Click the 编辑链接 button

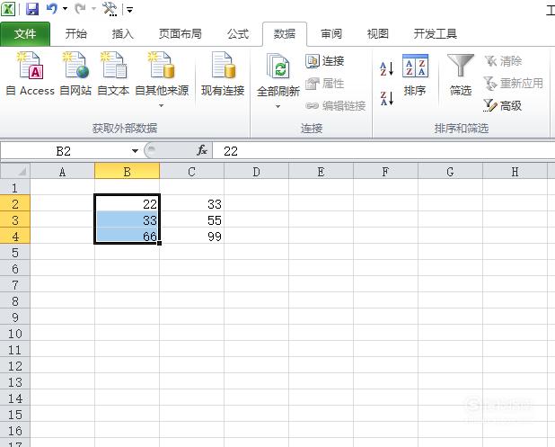336,105
